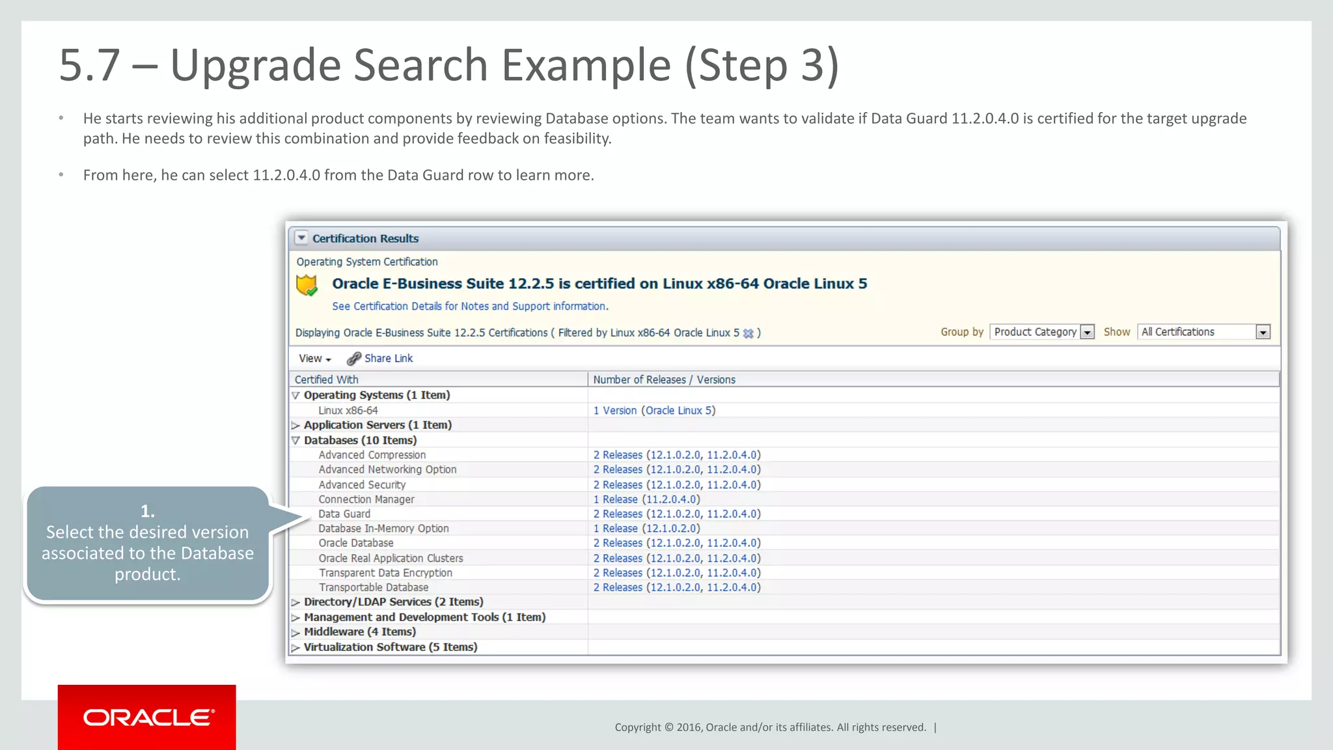1333x750 pixels.
Task: Select 11.2.0.4.0 for Oracle Real Application Clusters
Action: point(732,559)
